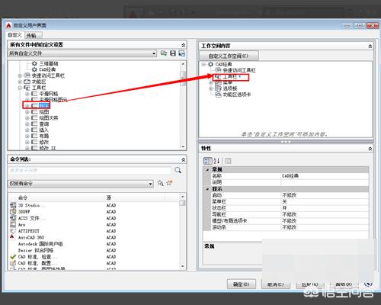Select the Autodesk 国际用户组 command row
Screen dimensions: 381x305
94,244
